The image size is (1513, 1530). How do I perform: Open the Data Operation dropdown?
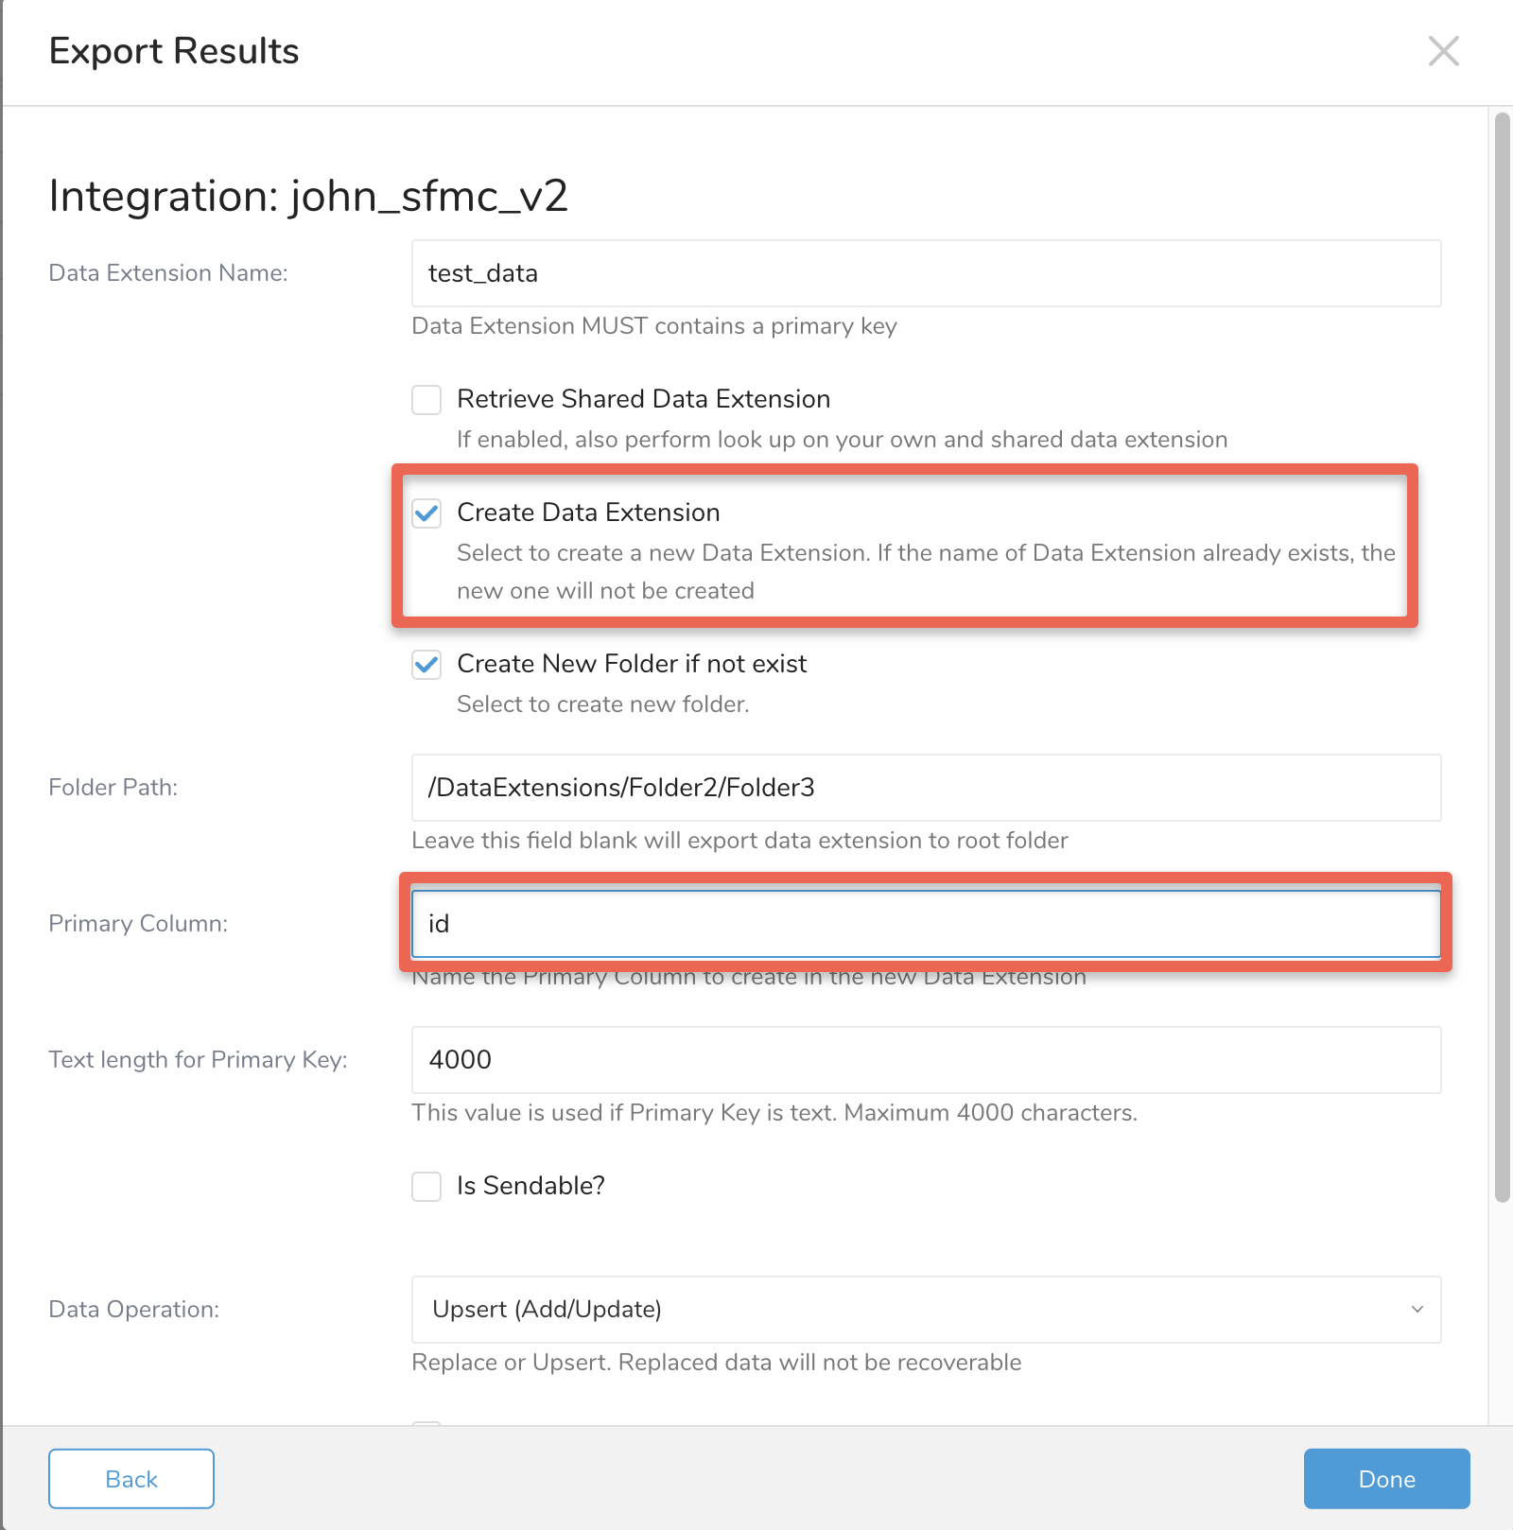pos(925,1310)
